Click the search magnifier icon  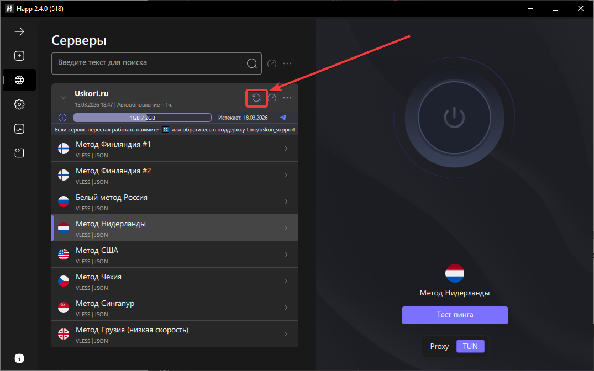pos(252,63)
